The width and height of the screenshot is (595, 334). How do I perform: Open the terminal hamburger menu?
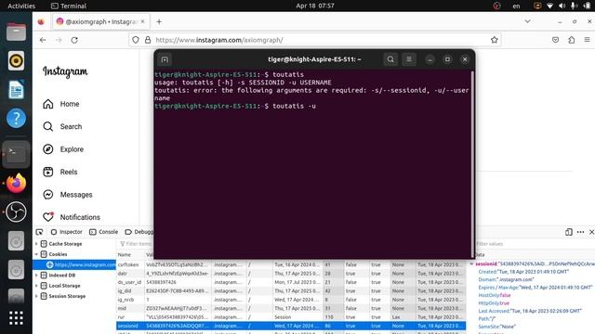coord(409,59)
